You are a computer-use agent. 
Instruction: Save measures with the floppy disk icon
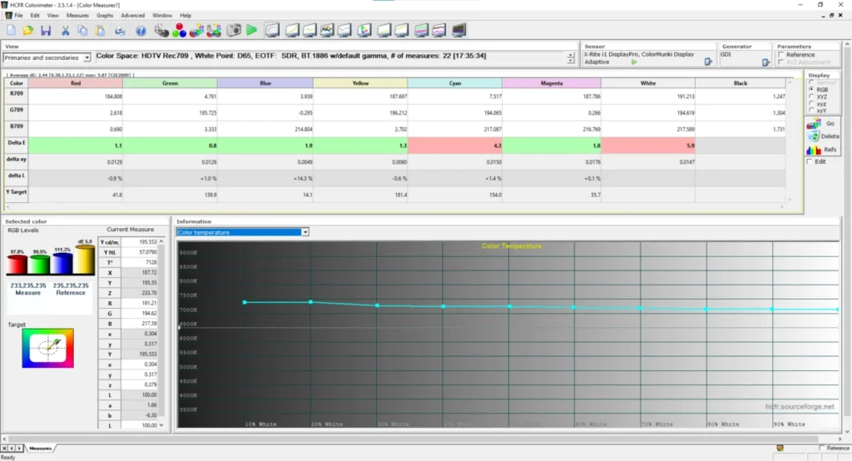46,31
